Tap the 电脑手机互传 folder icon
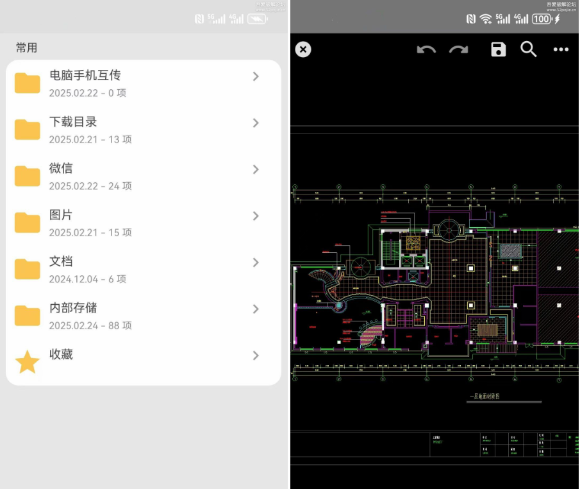580x489 pixels. [x=28, y=83]
